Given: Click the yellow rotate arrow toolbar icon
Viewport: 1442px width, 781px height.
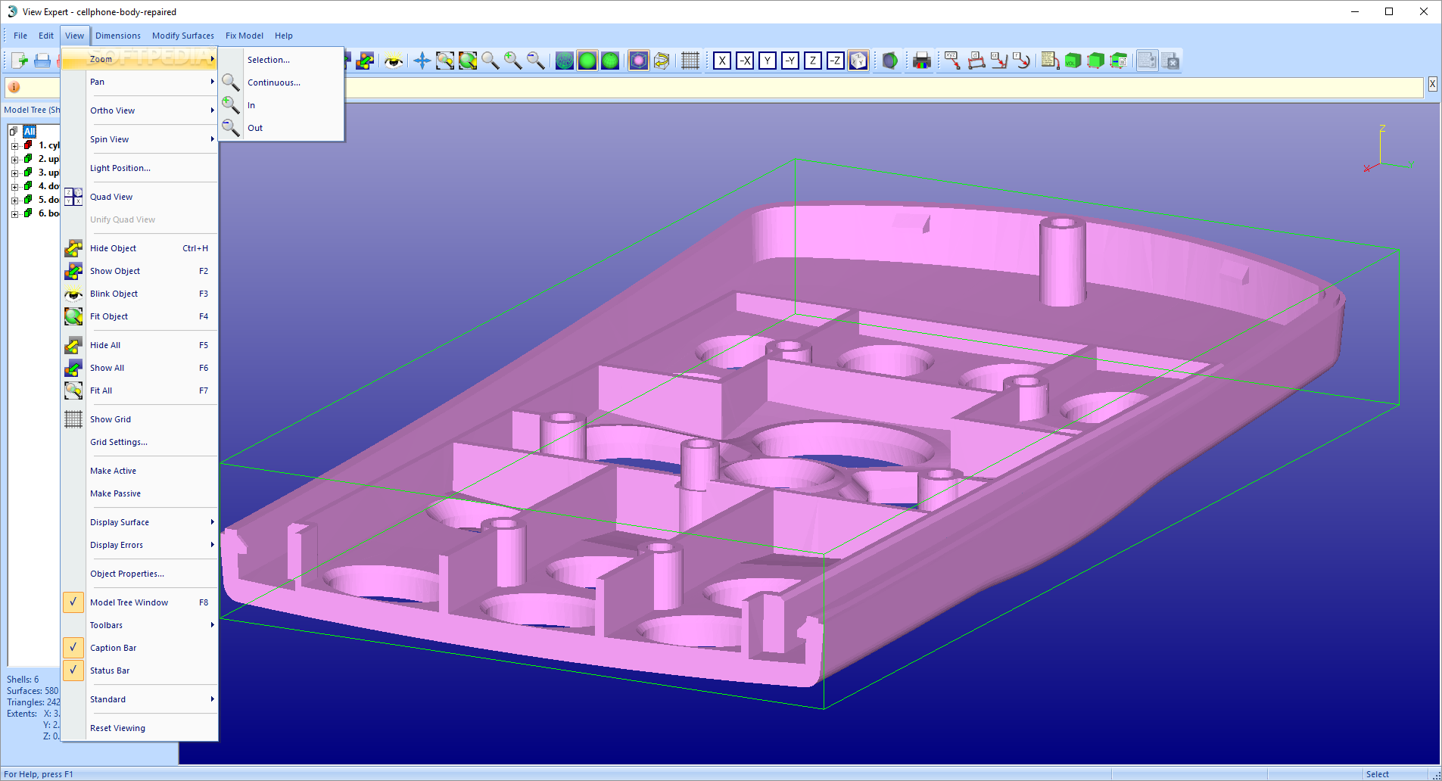Looking at the screenshot, I should (662, 61).
